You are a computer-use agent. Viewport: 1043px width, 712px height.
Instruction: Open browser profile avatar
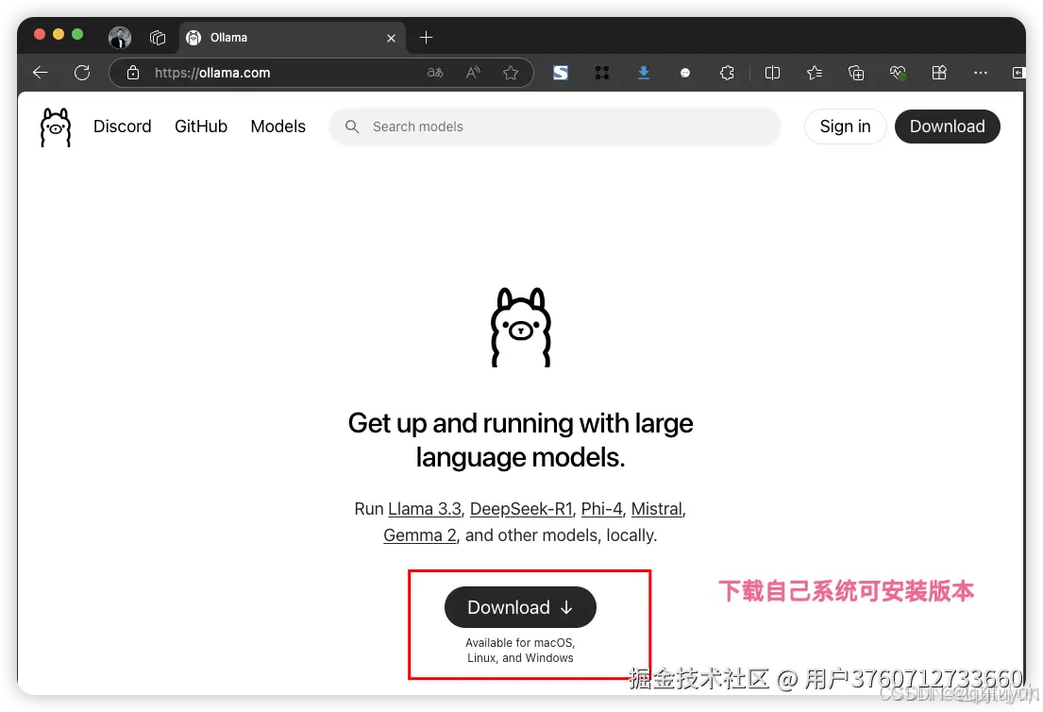tap(120, 37)
